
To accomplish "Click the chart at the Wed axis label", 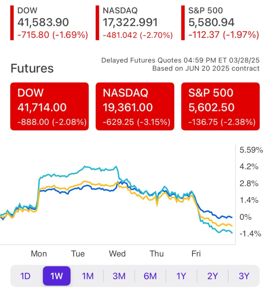I will click(117, 254).
